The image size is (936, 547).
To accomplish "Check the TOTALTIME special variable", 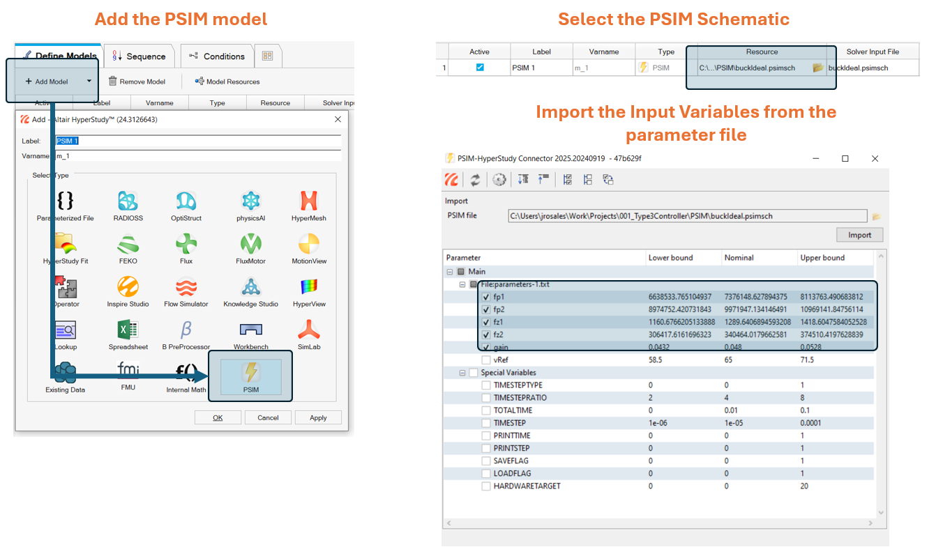I will coord(486,410).
